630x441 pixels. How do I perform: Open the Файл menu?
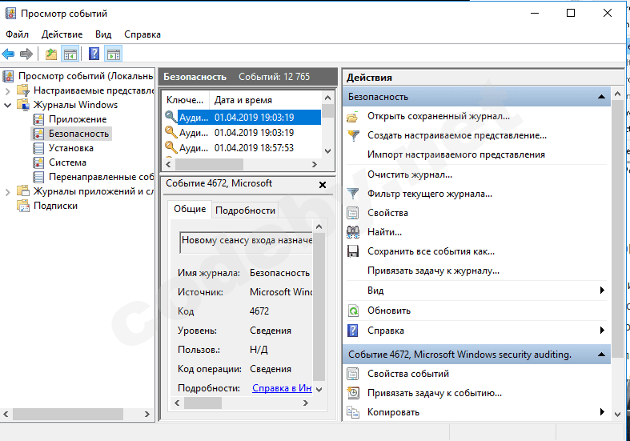pos(18,34)
